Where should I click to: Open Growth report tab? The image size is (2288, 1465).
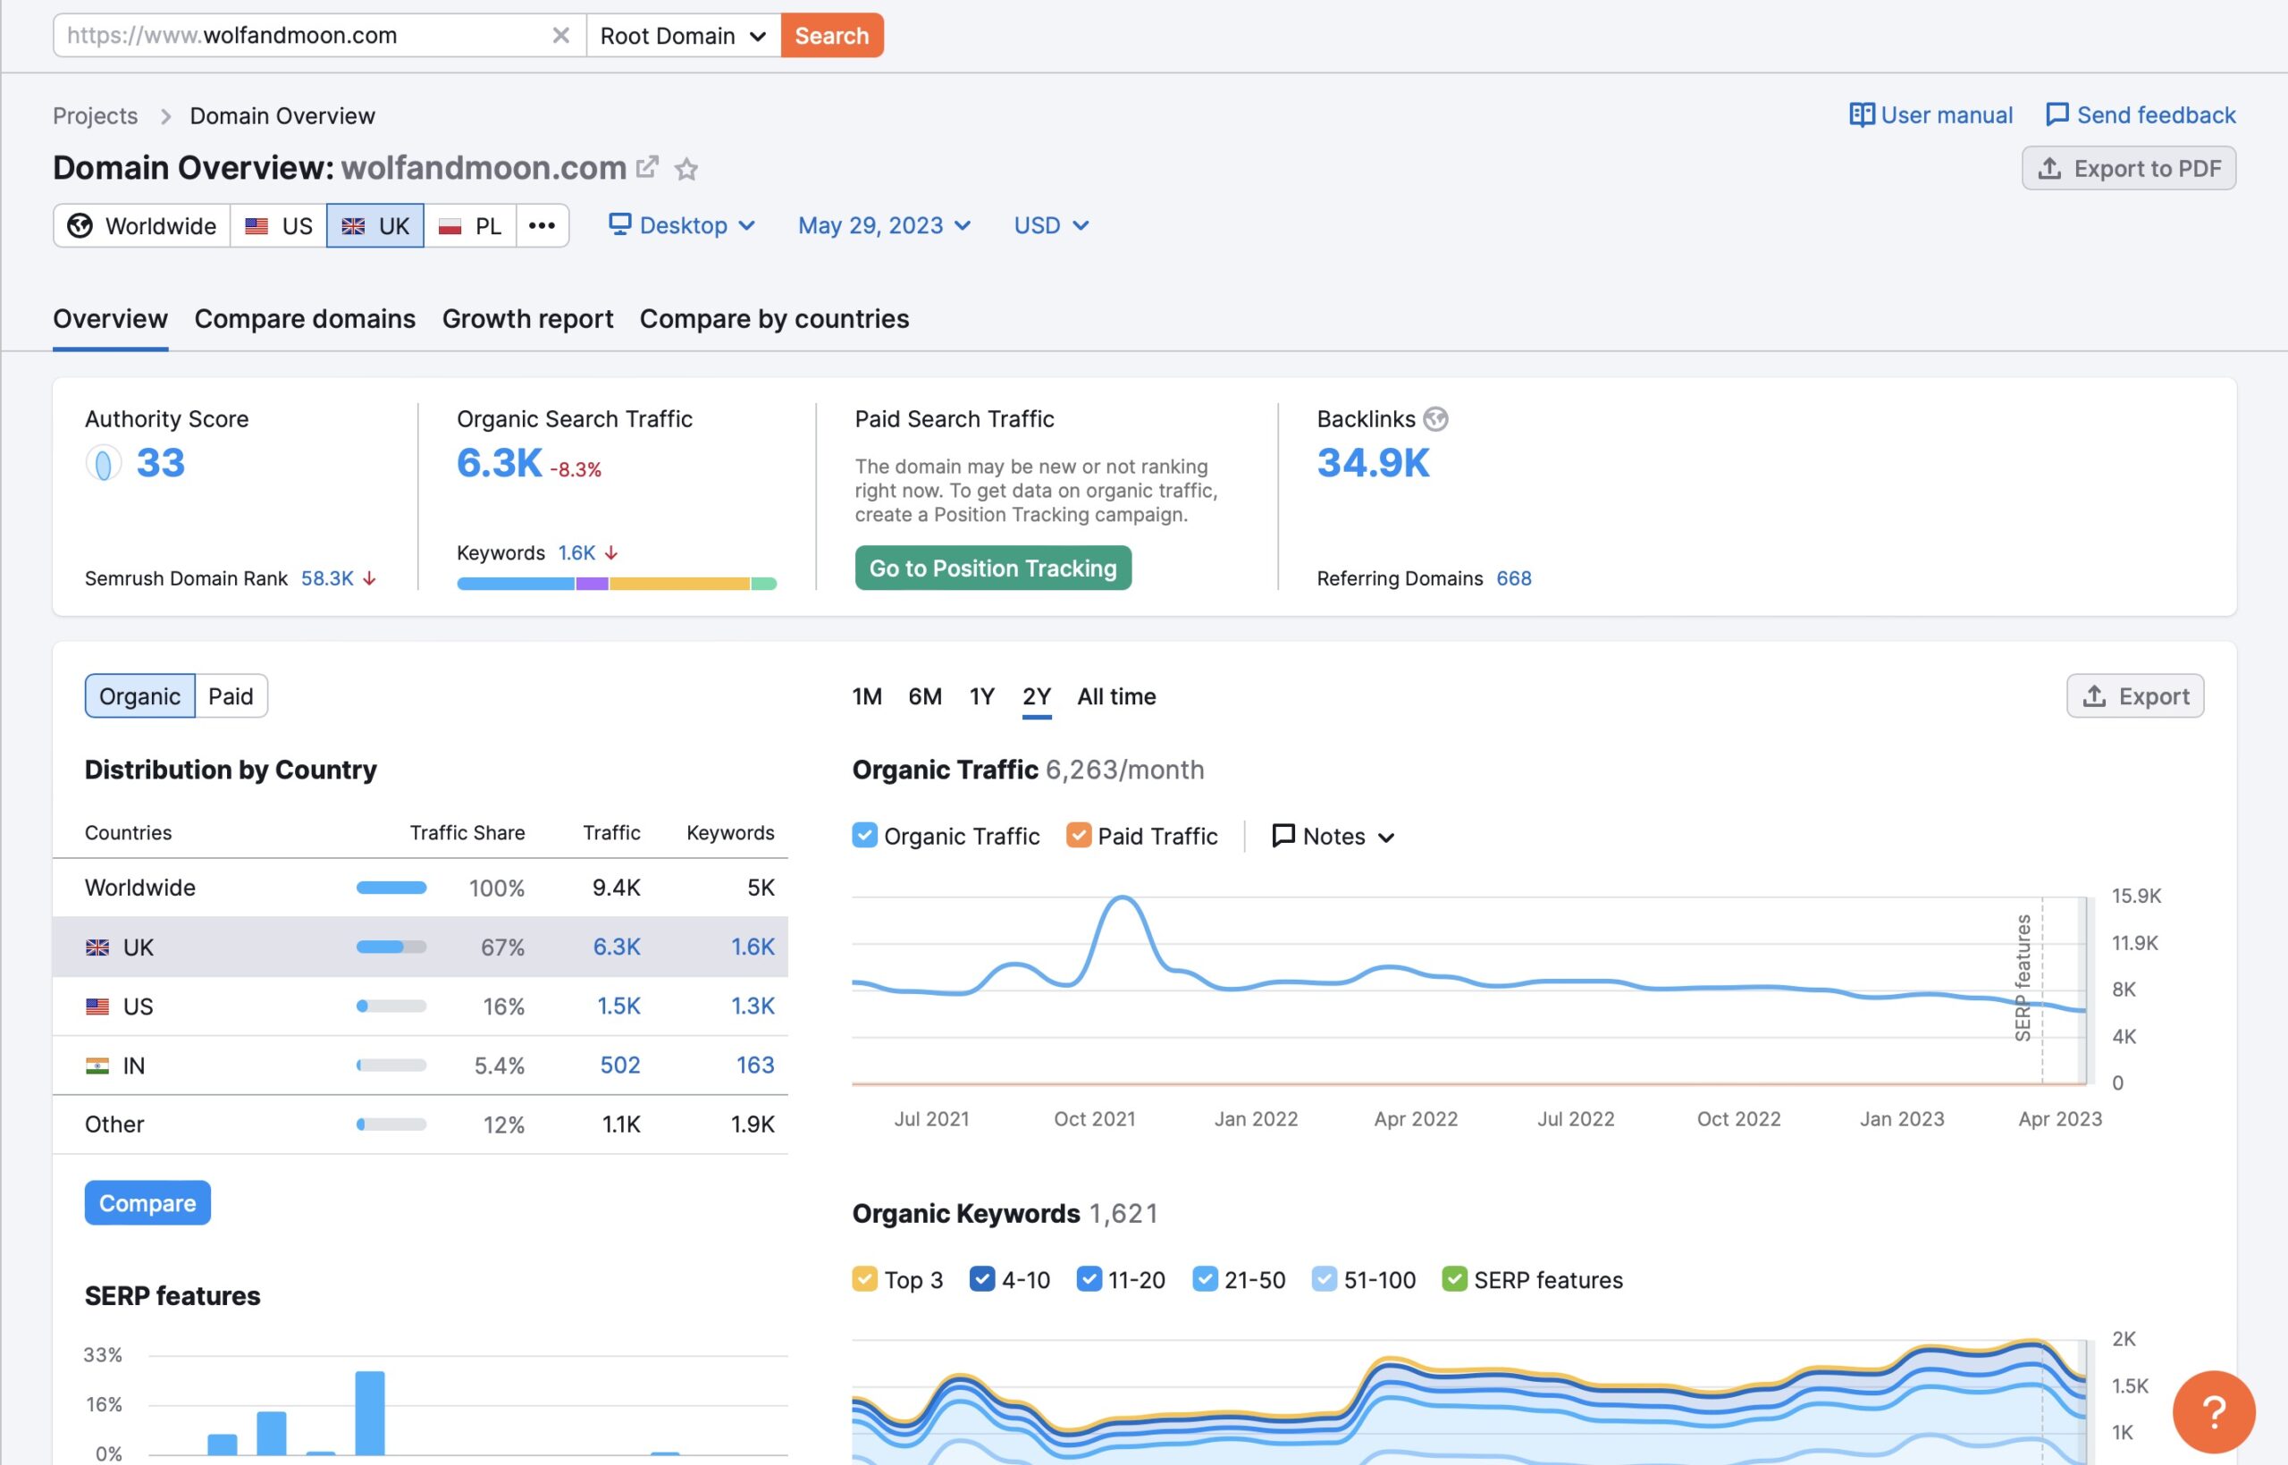tap(528, 319)
